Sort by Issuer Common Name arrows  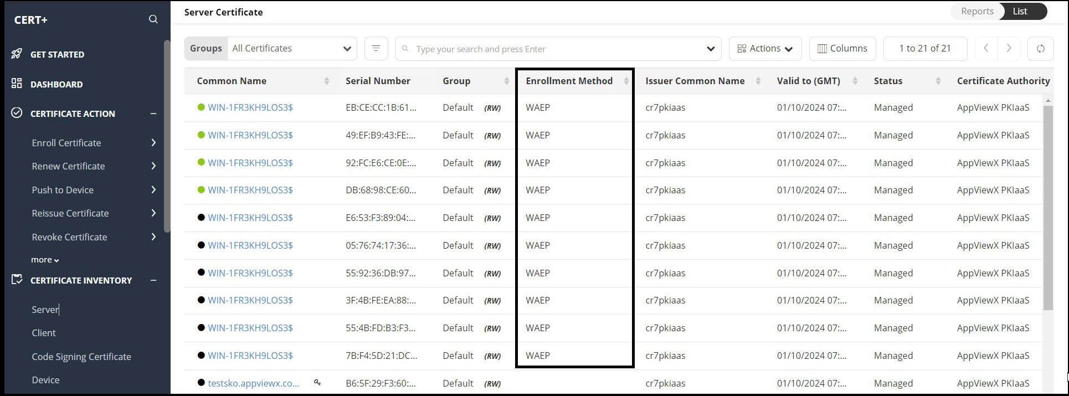tap(758, 81)
